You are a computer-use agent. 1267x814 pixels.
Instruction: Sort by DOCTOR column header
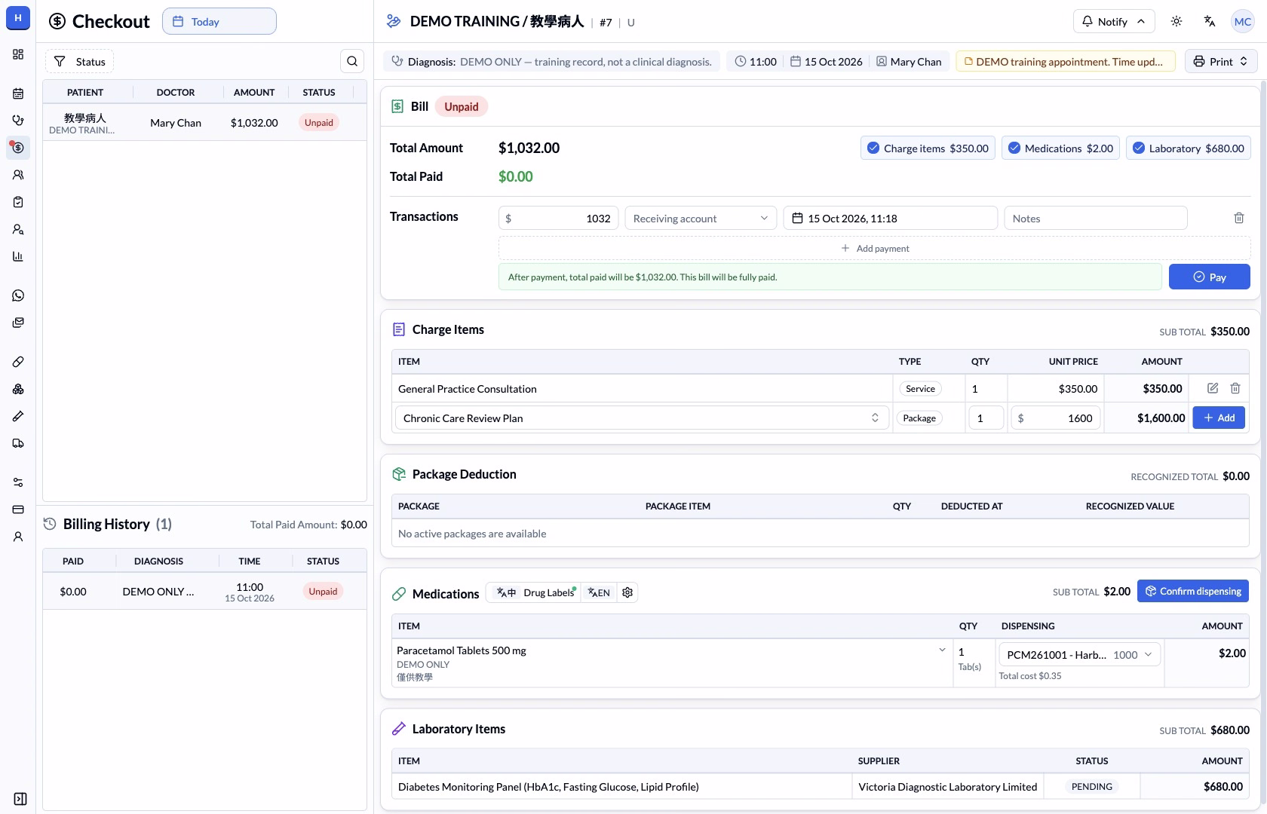[x=176, y=92]
